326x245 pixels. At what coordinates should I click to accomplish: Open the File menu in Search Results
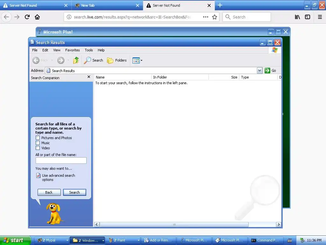coord(35,50)
